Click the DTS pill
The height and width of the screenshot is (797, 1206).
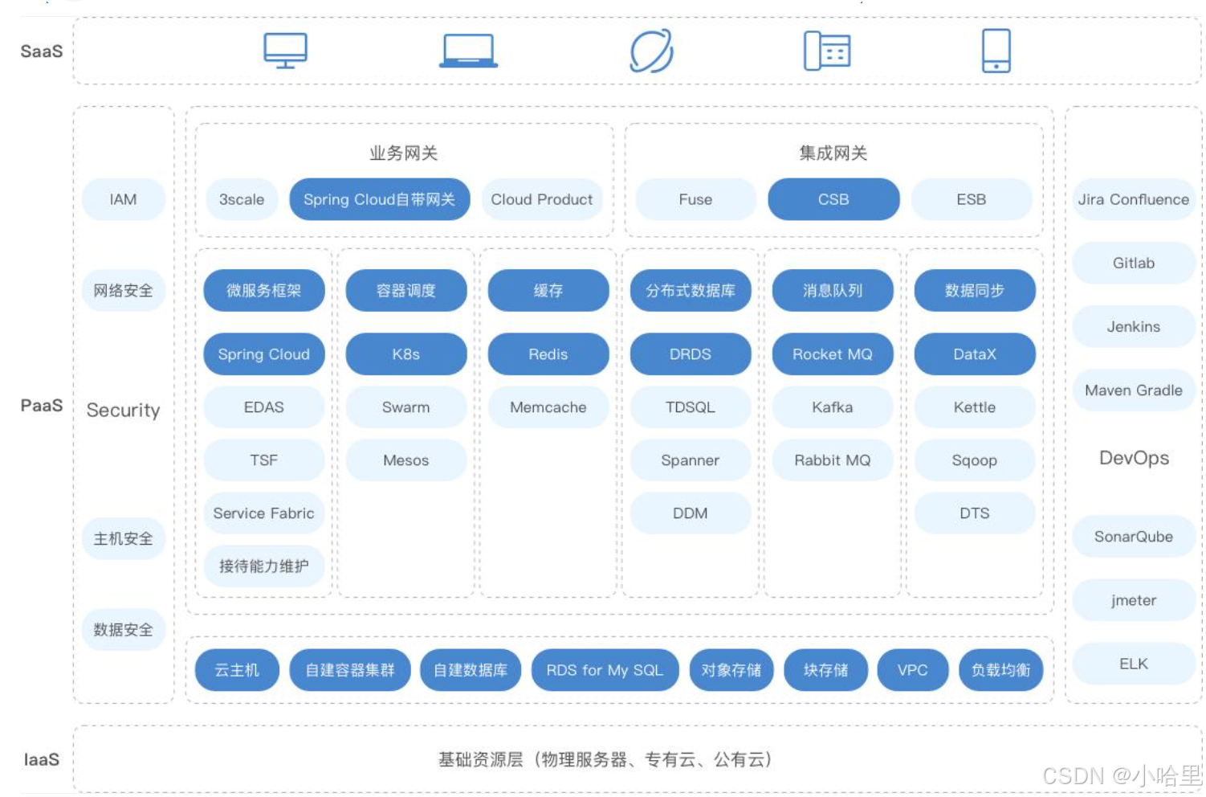point(975,513)
